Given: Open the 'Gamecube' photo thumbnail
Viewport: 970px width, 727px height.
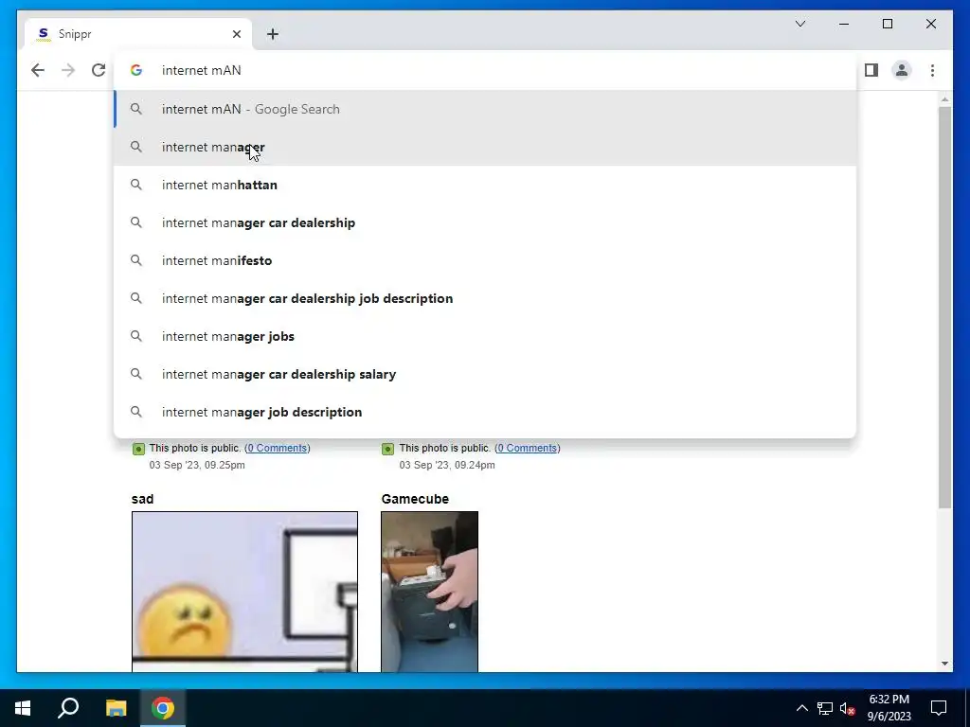Looking at the screenshot, I should pos(429,592).
